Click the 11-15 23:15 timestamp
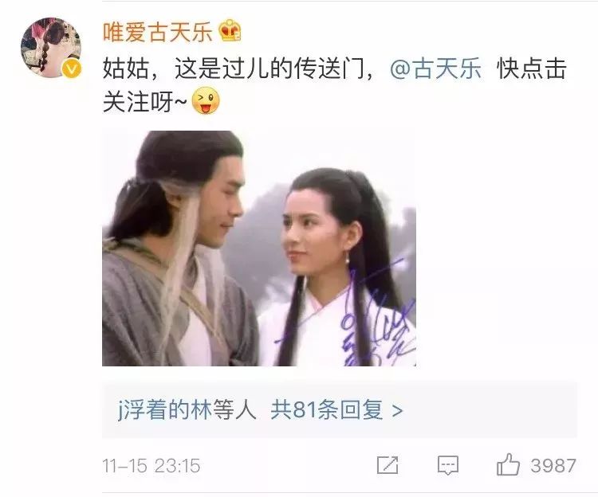 (151, 466)
